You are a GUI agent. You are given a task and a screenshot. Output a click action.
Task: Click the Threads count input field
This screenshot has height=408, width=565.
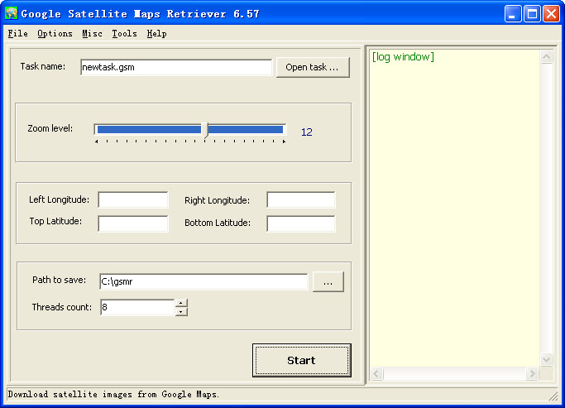[x=138, y=307]
